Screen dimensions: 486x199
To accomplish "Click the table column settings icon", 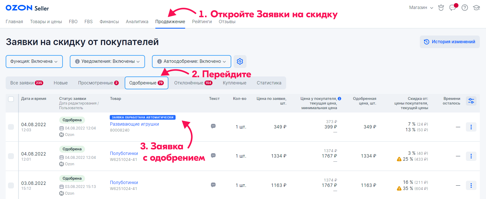I will pos(471,101).
